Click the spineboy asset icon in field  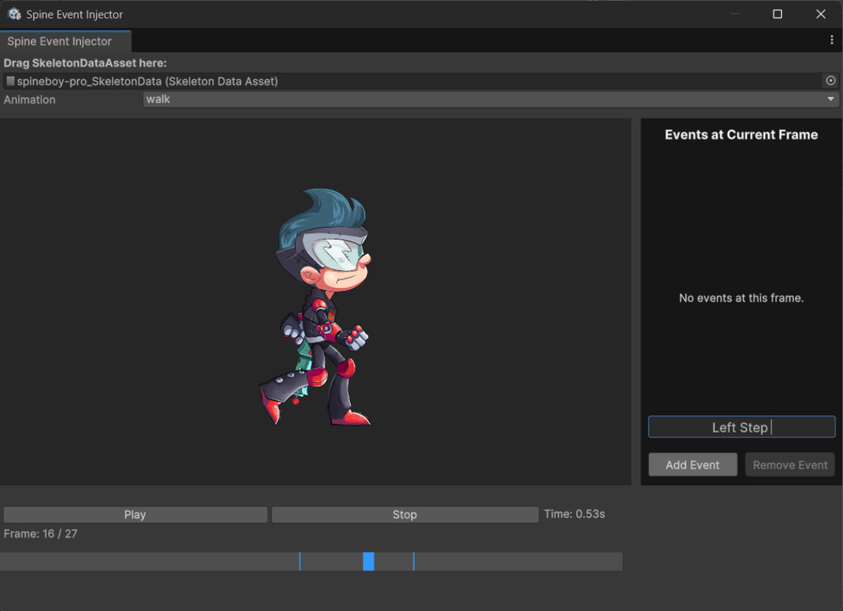pyautogui.click(x=10, y=81)
